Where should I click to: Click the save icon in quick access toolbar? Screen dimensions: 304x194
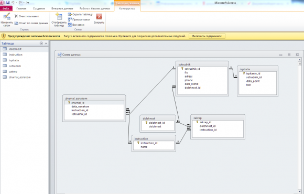(8, 3)
